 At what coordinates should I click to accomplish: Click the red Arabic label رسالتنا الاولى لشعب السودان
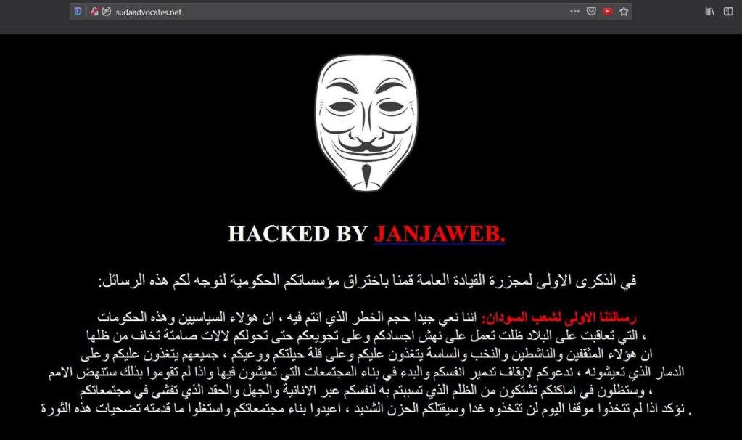(558, 318)
